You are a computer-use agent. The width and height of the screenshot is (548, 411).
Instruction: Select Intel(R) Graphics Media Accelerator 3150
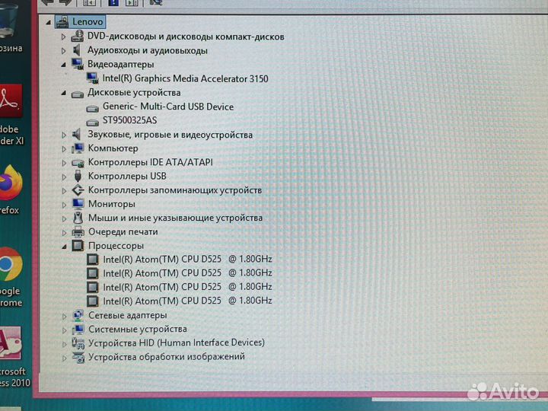(x=185, y=78)
